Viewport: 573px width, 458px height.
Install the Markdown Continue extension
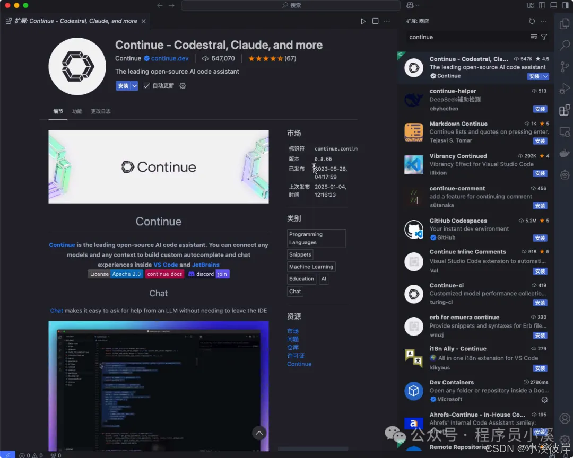click(540, 141)
